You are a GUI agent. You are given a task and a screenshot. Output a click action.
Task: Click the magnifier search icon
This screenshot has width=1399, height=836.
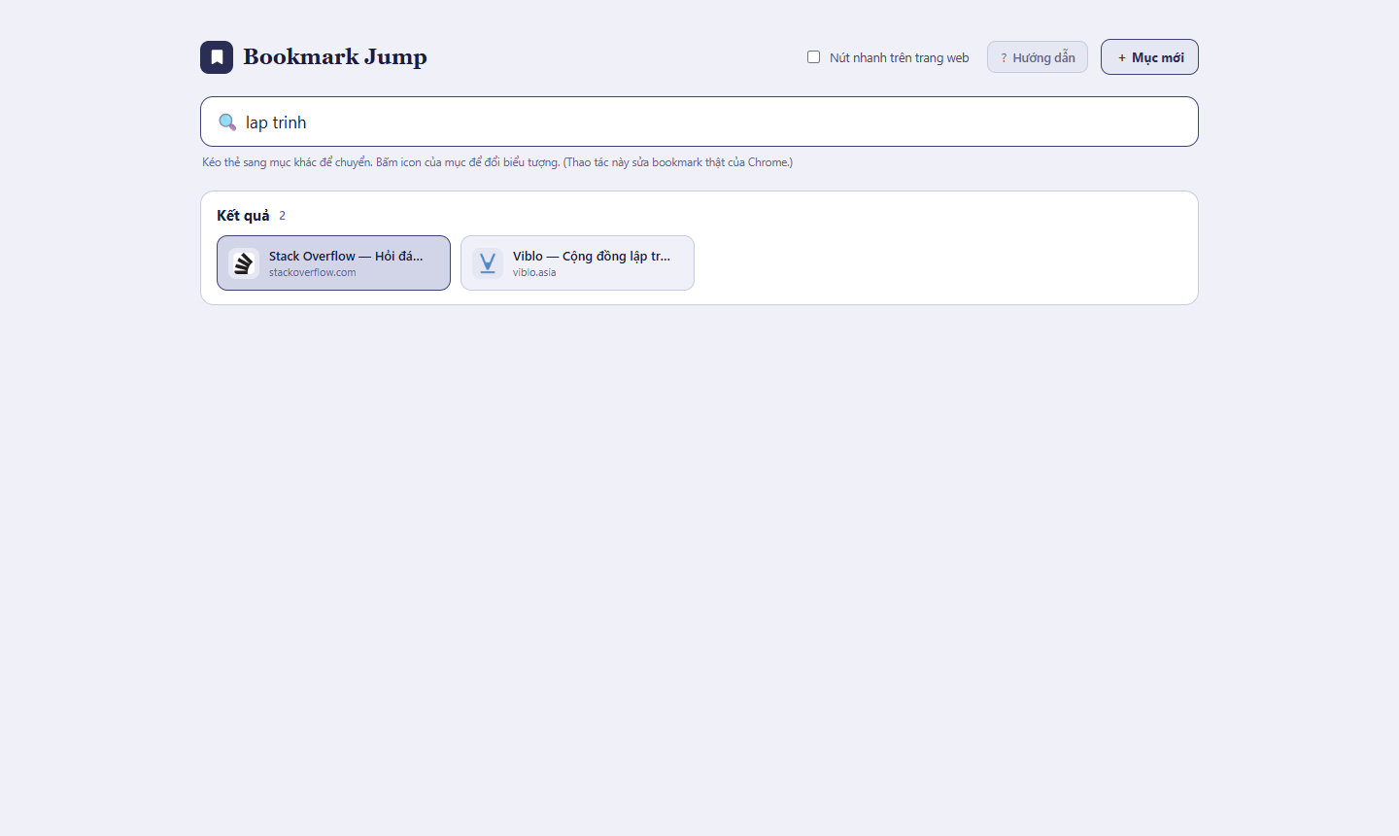point(227,122)
